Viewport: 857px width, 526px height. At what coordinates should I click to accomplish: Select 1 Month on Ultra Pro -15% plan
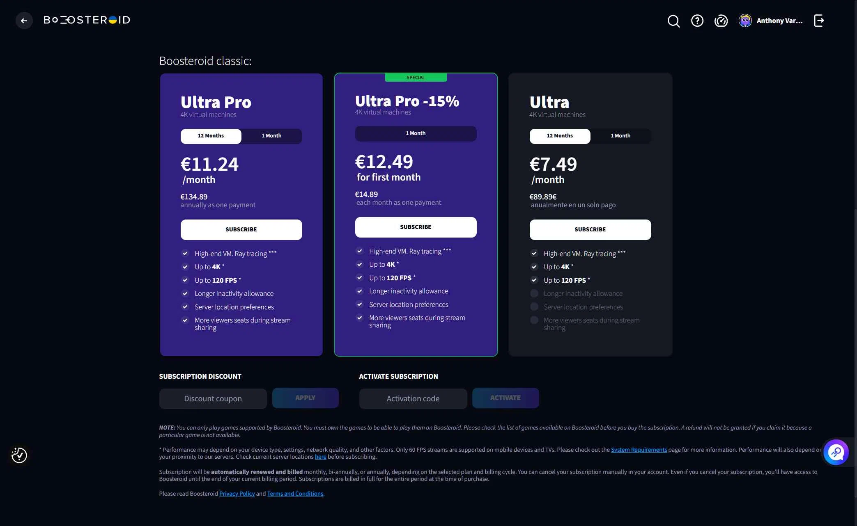416,133
